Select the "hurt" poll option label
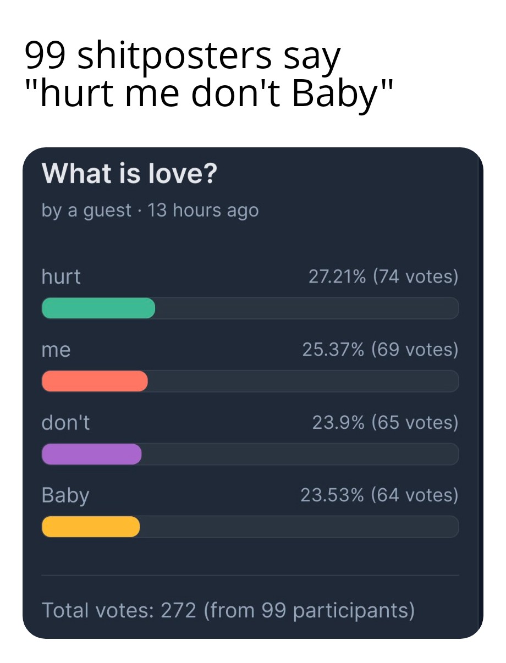This screenshot has width=506, height=663. point(61,276)
